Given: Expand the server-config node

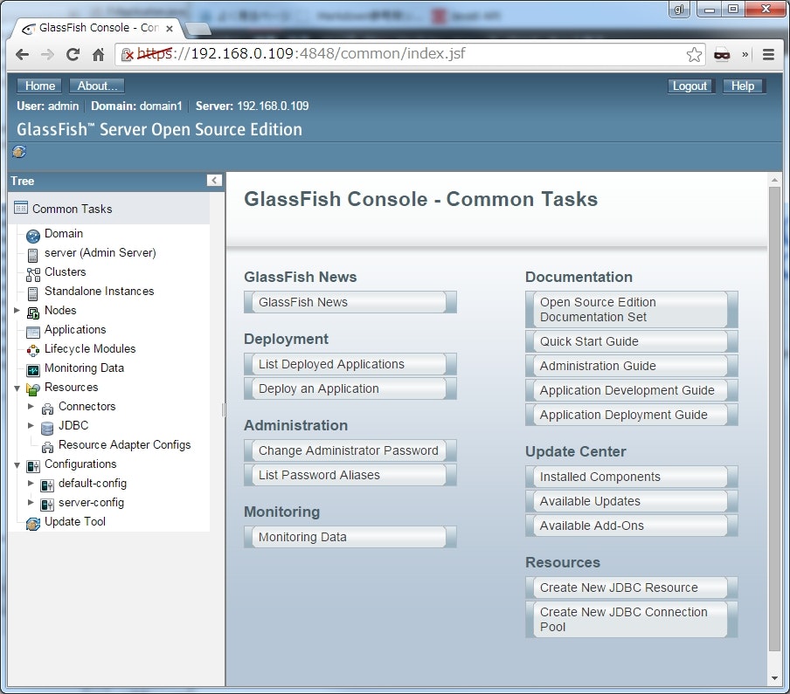Looking at the screenshot, I should point(31,502).
